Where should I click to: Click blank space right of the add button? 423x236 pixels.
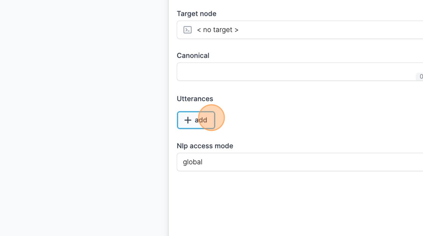point(318,120)
